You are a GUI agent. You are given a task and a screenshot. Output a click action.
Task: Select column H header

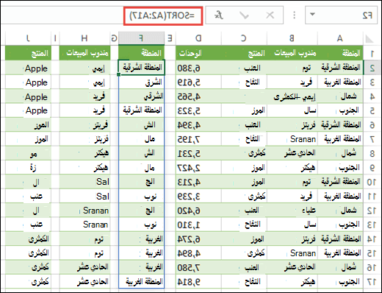[x=84, y=38]
